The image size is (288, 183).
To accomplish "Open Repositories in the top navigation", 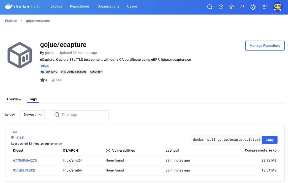I will 80,6.
